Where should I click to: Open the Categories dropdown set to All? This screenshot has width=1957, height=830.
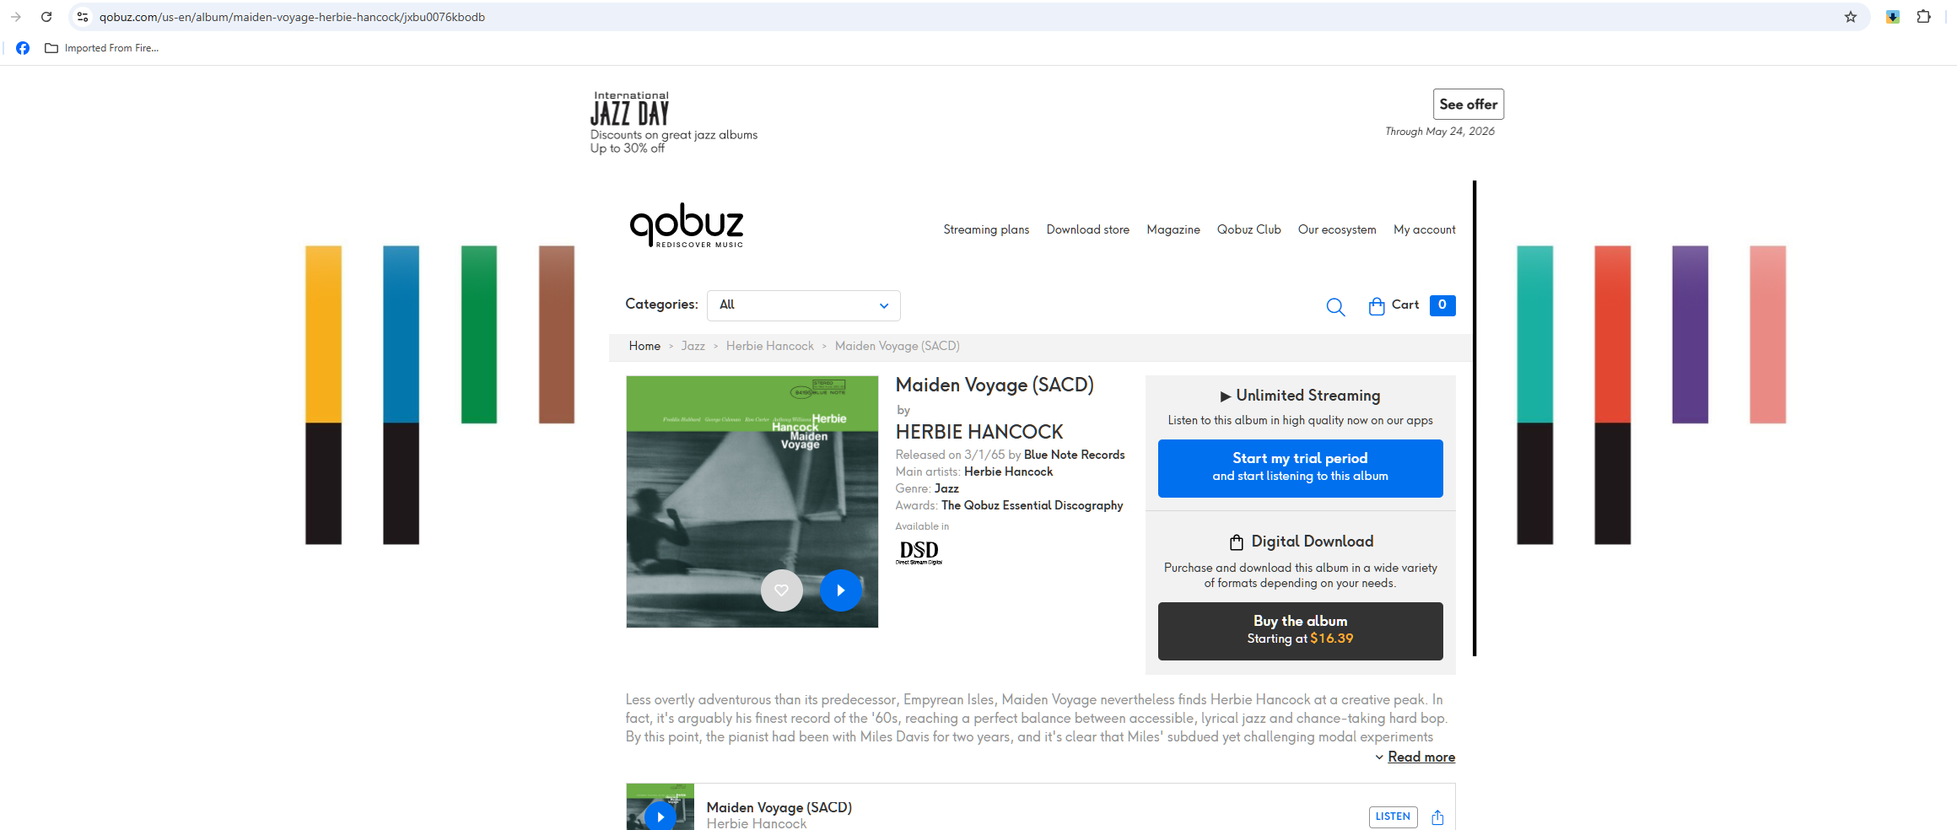[804, 305]
